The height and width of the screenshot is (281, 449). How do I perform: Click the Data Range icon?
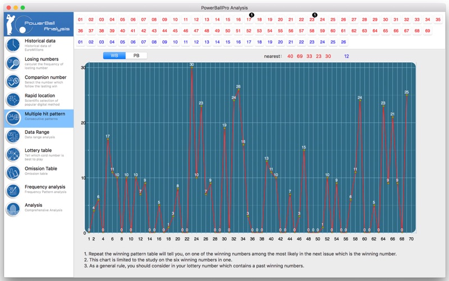[x=13, y=136]
